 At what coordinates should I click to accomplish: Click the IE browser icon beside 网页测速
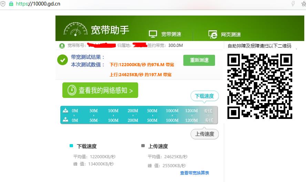213,34
